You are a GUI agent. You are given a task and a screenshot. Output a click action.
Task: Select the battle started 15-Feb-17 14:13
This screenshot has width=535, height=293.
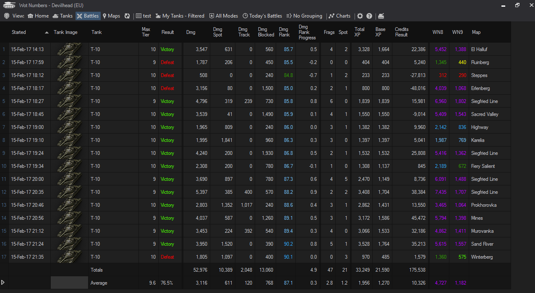coord(27,49)
